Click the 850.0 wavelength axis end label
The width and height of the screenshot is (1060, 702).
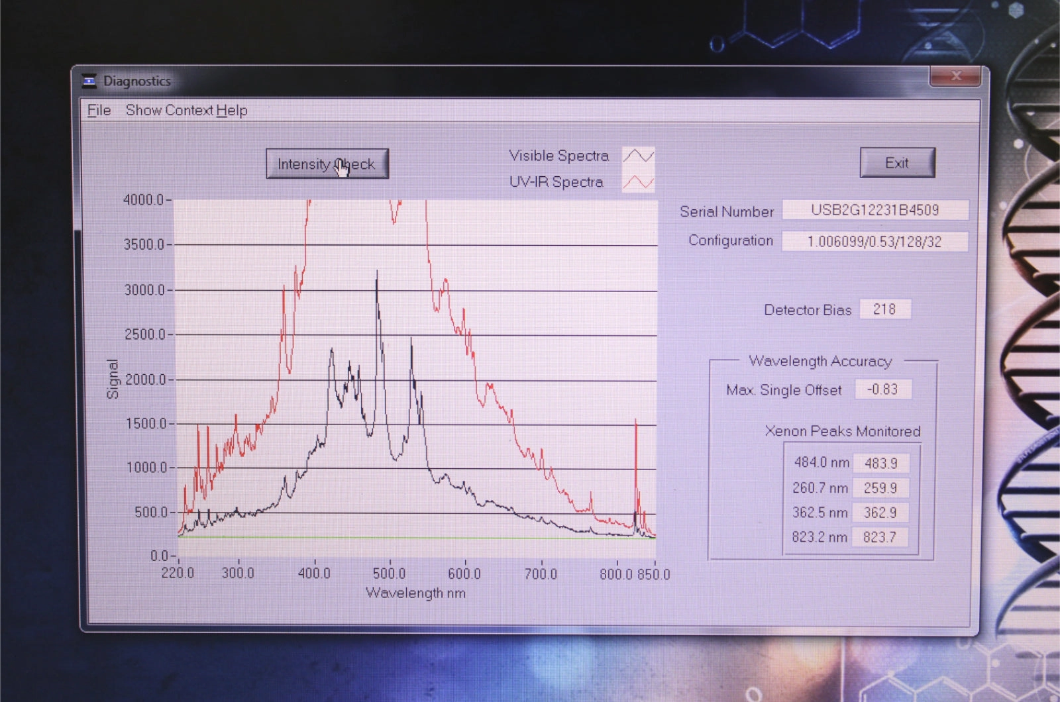654,574
